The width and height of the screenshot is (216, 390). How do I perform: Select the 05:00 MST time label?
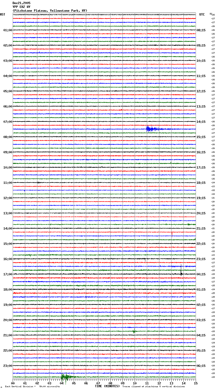(8, 91)
